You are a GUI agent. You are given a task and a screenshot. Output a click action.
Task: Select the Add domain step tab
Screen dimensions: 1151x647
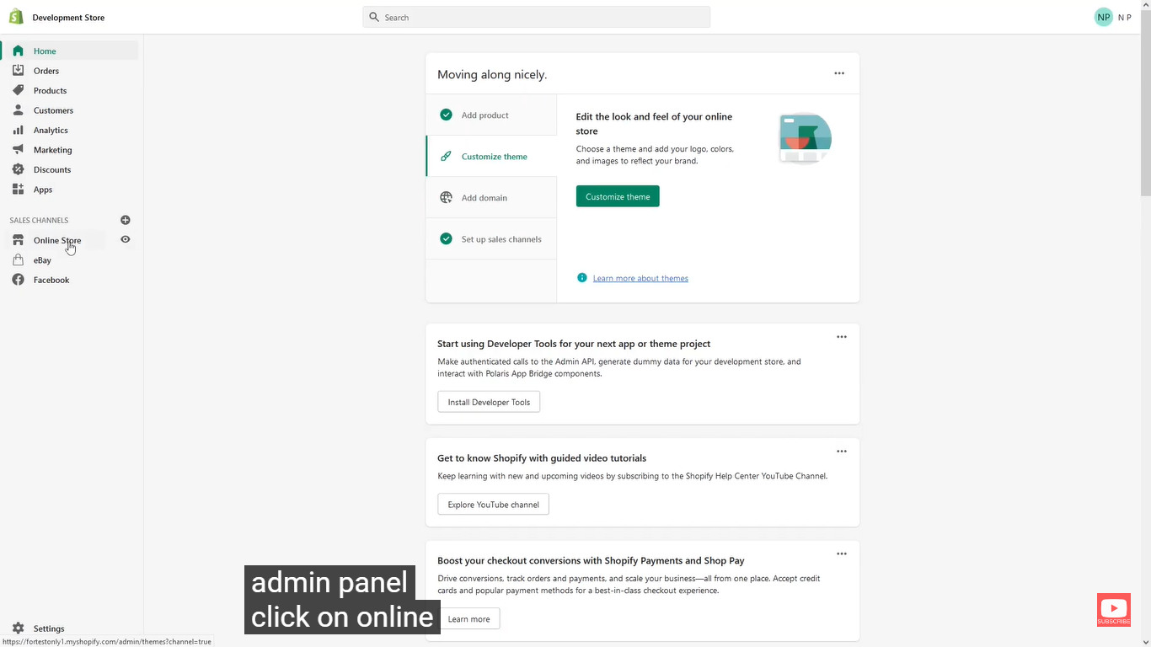point(491,198)
